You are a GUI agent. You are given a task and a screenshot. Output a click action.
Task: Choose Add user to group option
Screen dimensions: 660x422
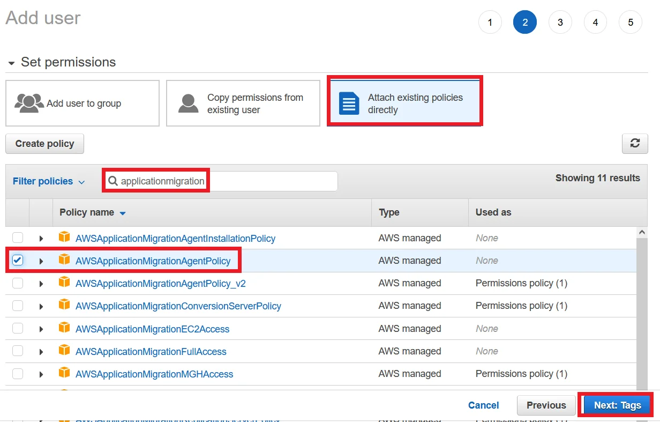82,103
